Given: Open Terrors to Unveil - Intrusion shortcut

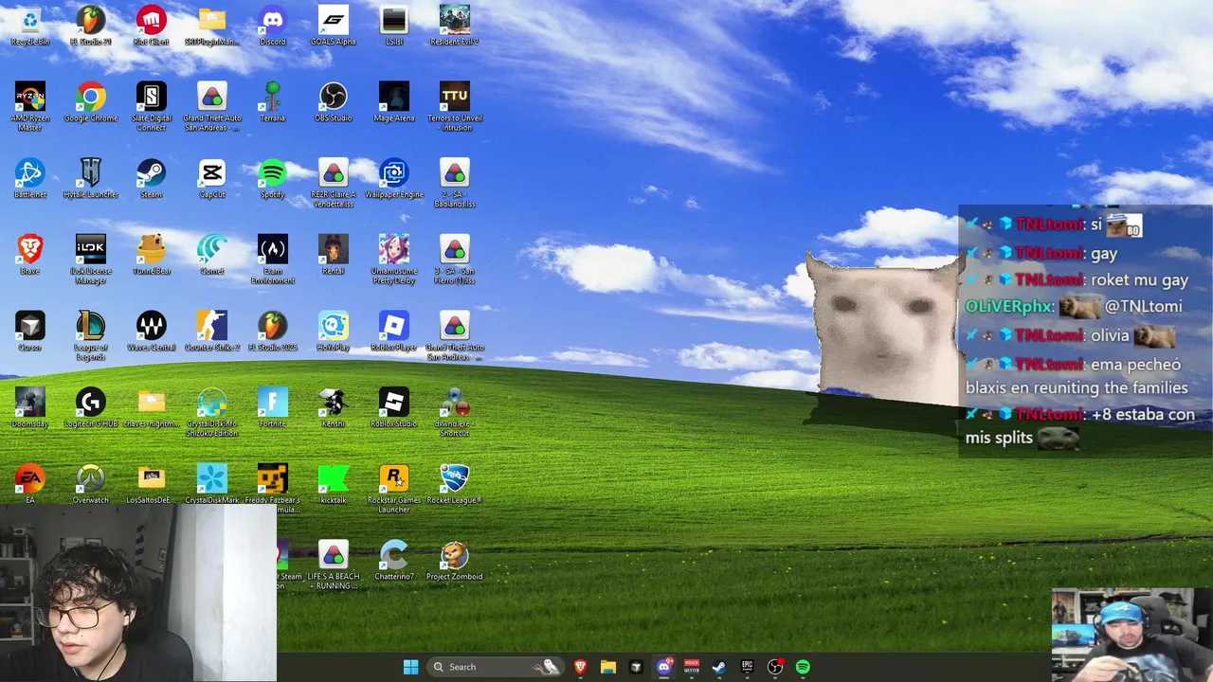Looking at the screenshot, I should pos(455,106).
